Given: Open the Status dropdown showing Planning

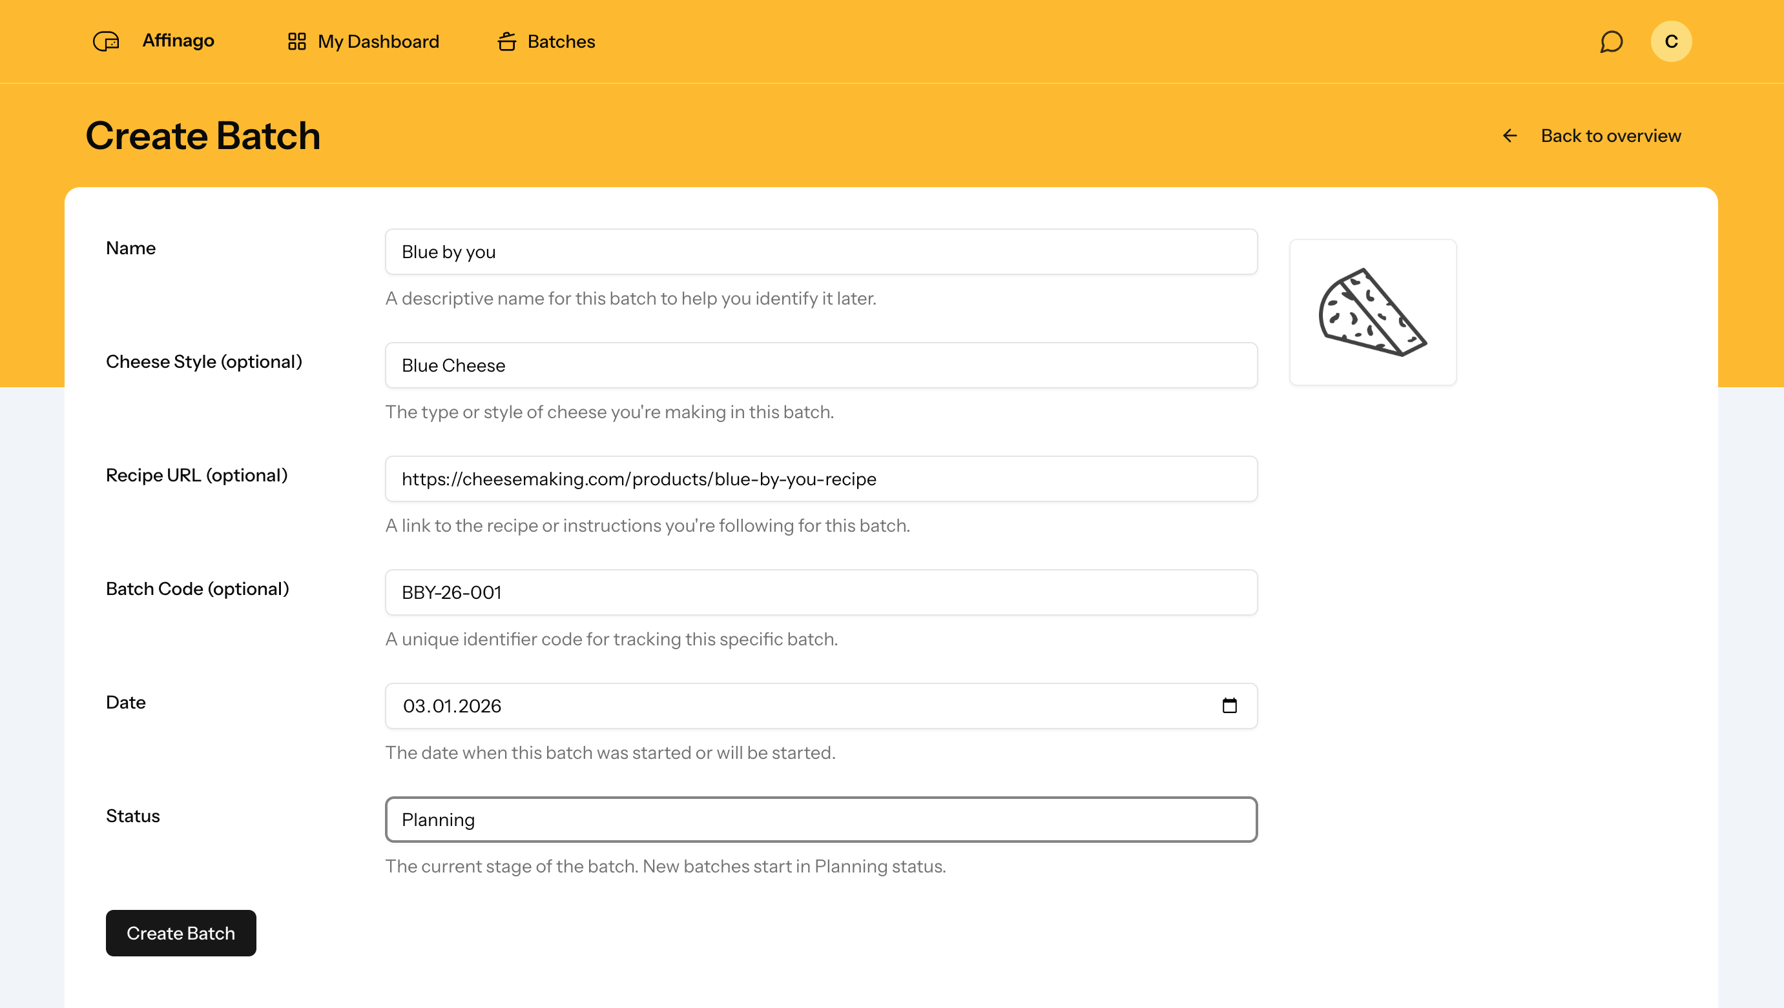Looking at the screenshot, I should [x=821, y=820].
